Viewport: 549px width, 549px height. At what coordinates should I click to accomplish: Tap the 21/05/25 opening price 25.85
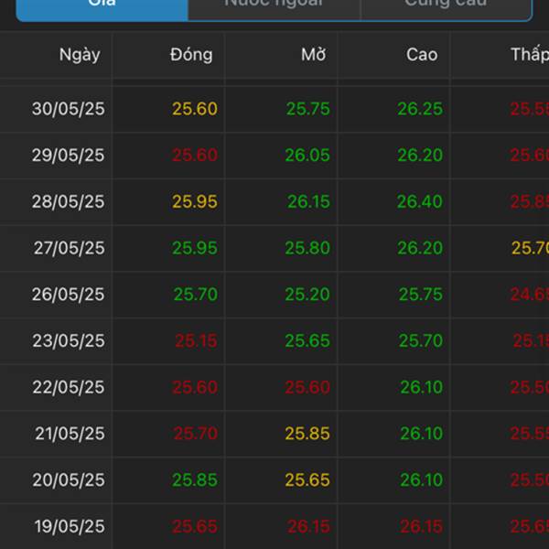coord(307,434)
